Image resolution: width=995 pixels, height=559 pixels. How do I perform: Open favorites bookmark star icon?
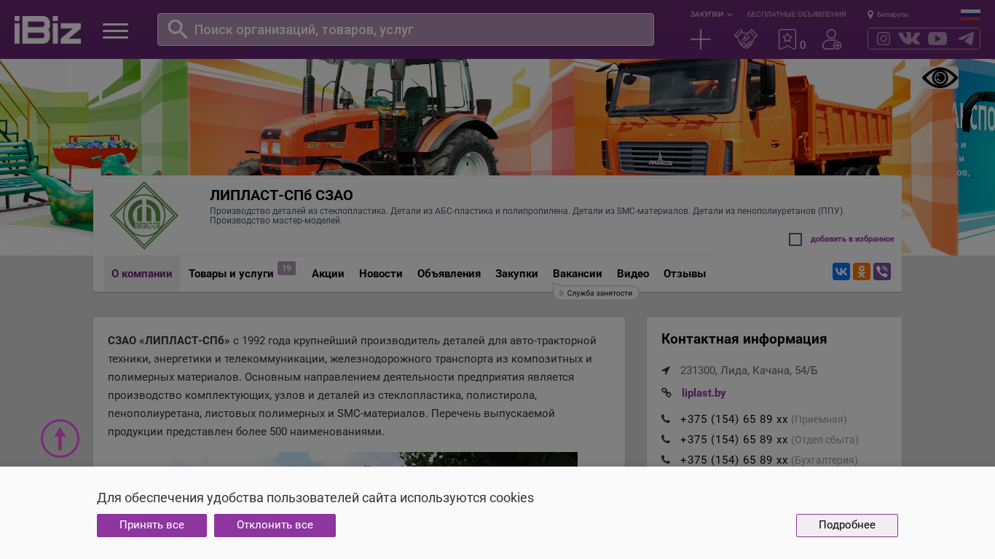pos(787,39)
